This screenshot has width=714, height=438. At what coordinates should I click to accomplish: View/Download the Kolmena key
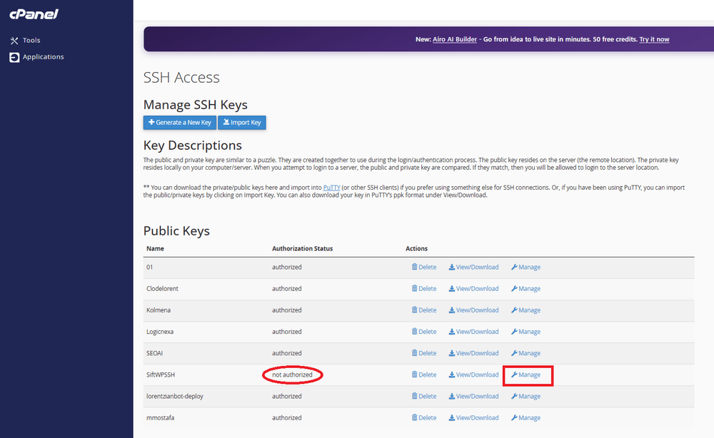pos(473,310)
